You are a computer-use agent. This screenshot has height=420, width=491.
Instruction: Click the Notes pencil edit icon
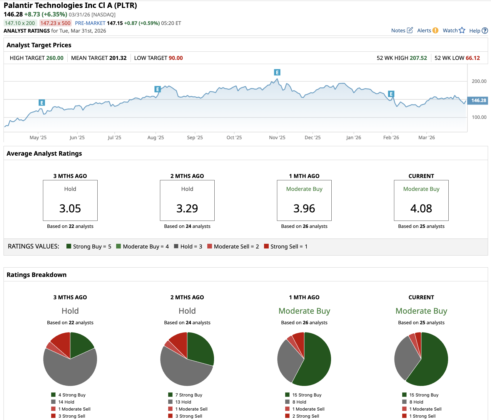point(410,30)
